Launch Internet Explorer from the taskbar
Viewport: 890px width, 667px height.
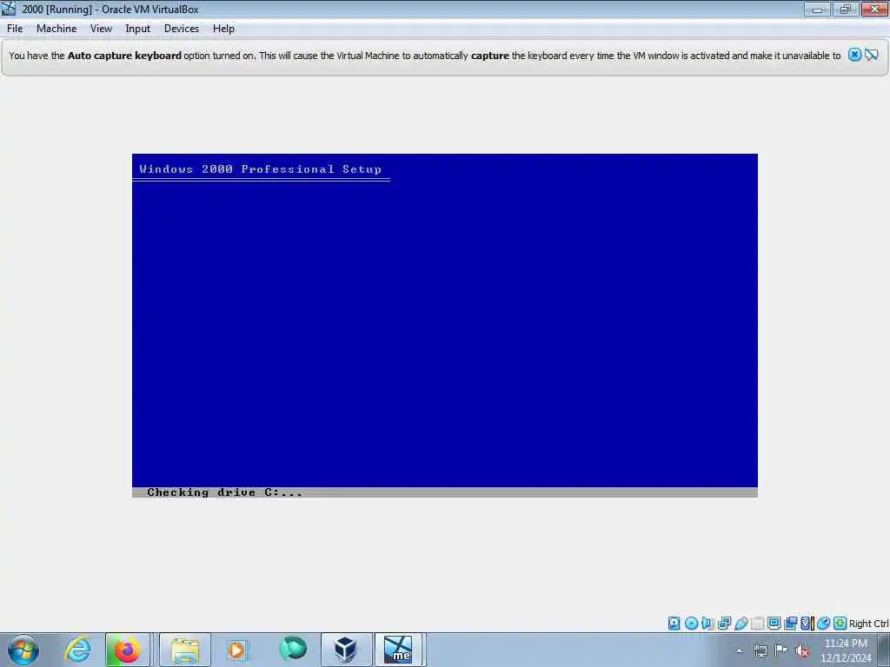click(77, 650)
